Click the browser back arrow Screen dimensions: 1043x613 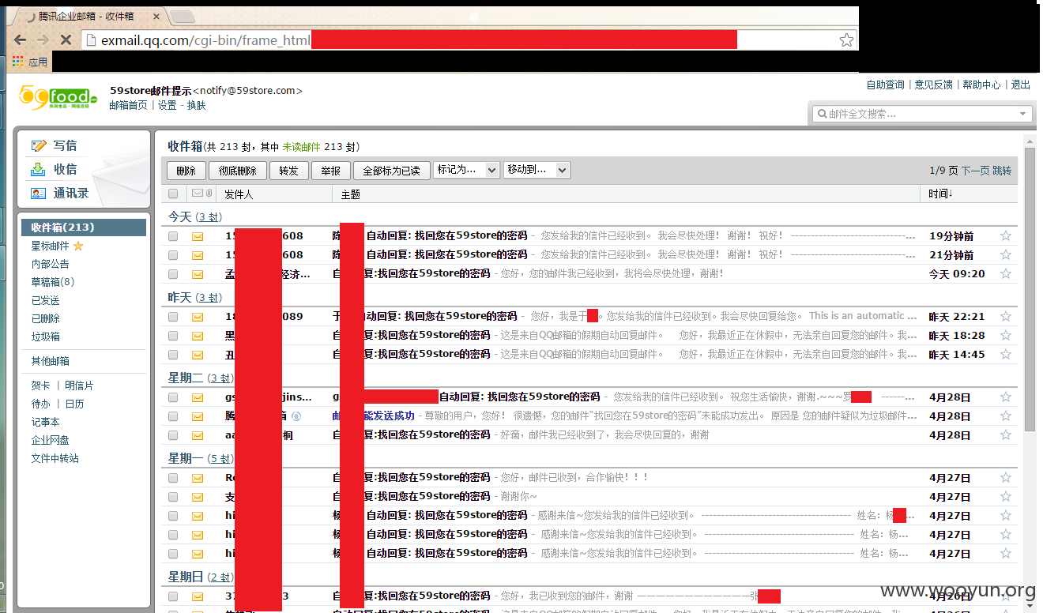[x=20, y=39]
